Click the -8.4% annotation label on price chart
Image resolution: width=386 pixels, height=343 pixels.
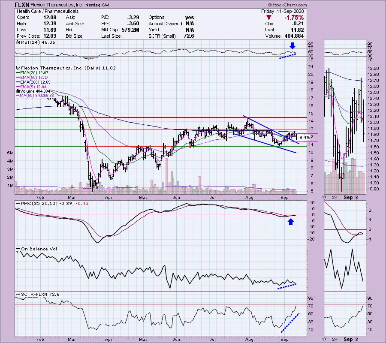(304, 137)
